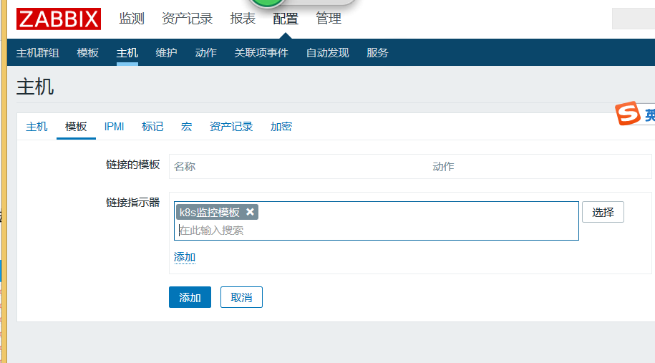Select 主机 in the blue submenu bar
Viewport: 655px width, 363px height.
[127, 53]
